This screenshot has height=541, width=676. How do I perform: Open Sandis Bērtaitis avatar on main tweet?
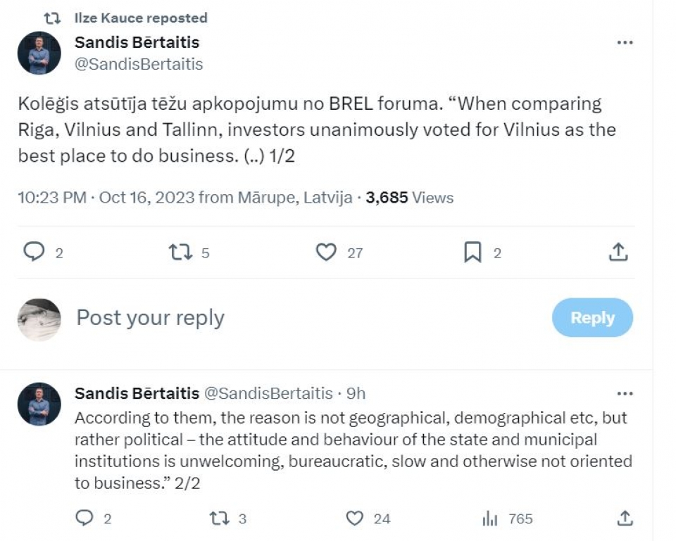(39, 53)
